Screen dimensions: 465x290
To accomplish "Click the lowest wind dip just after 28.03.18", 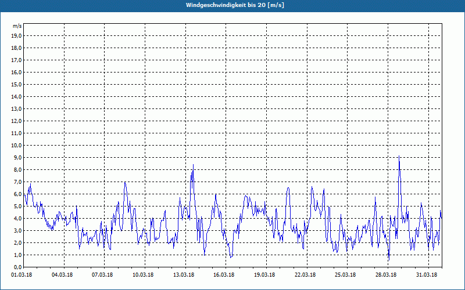I will tap(389, 260).
